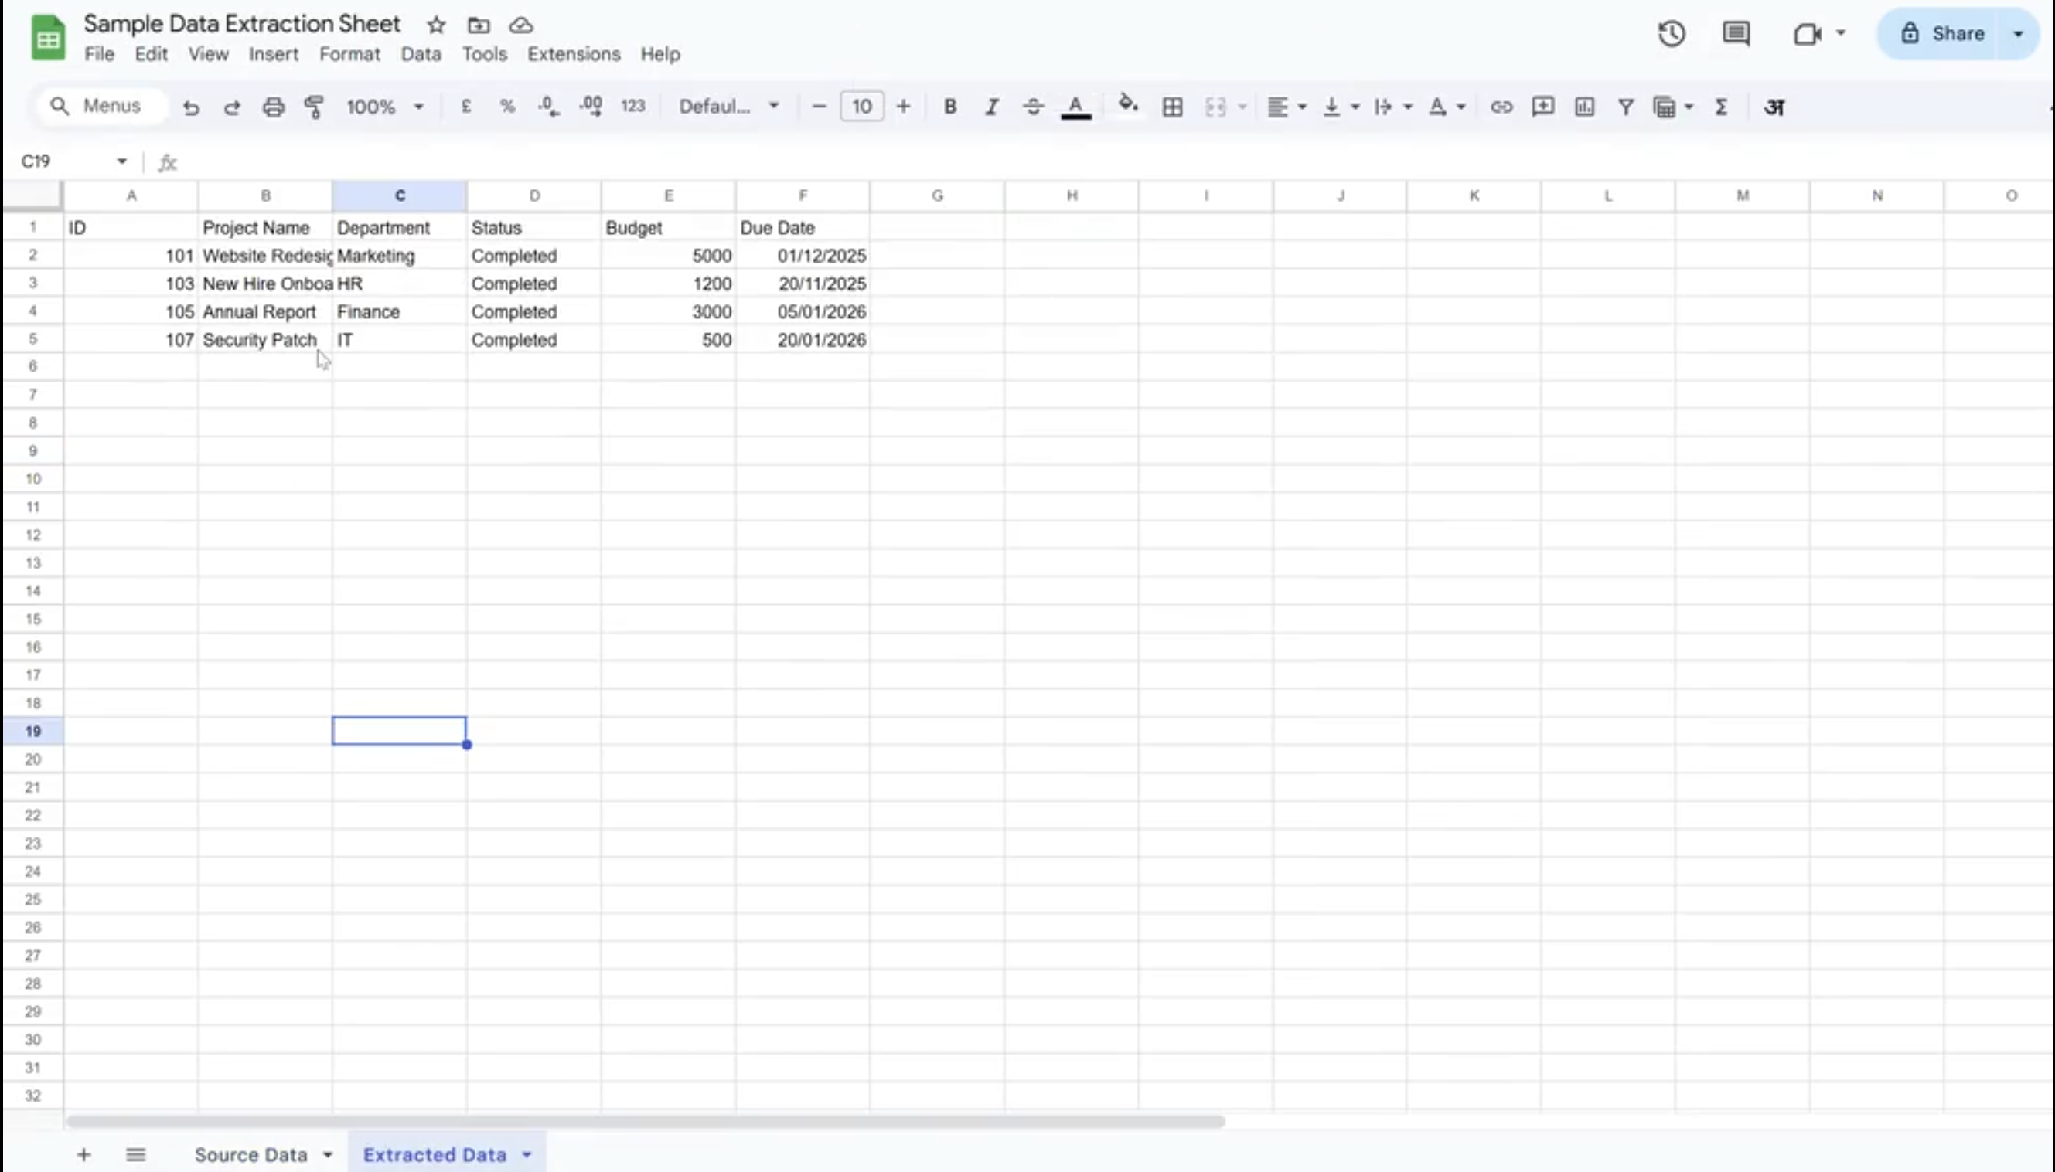2055x1172 pixels.
Task: Insert a comment using toolbar icon
Action: [x=1542, y=107]
